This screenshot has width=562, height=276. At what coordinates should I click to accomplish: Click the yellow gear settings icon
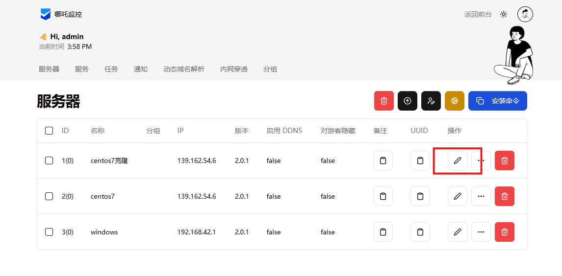tap(455, 101)
